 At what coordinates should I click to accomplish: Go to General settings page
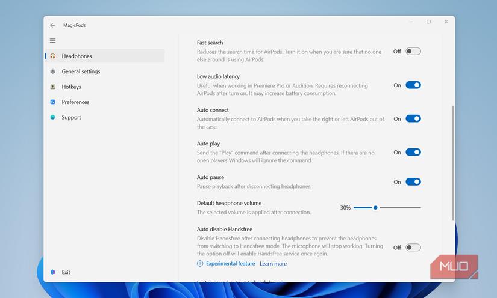105,71
